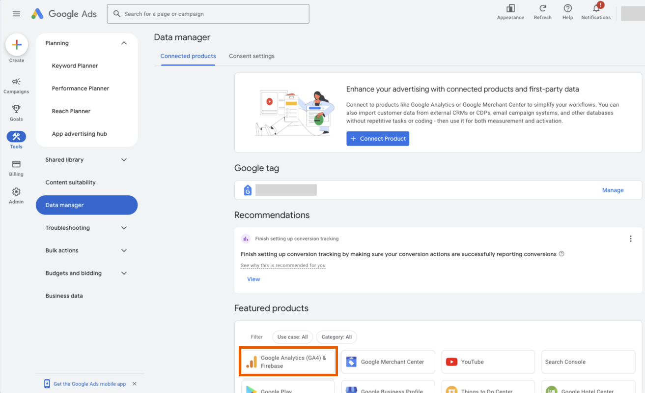Click Manage for the Google tag
This screenshot has height=393, width=645.
click(x=613, y=190)
